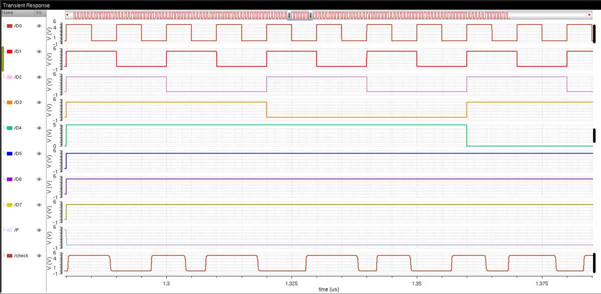Screen dimensions: 601x294
Task: Select the /D6 signal name
Action: coord(18,179)
